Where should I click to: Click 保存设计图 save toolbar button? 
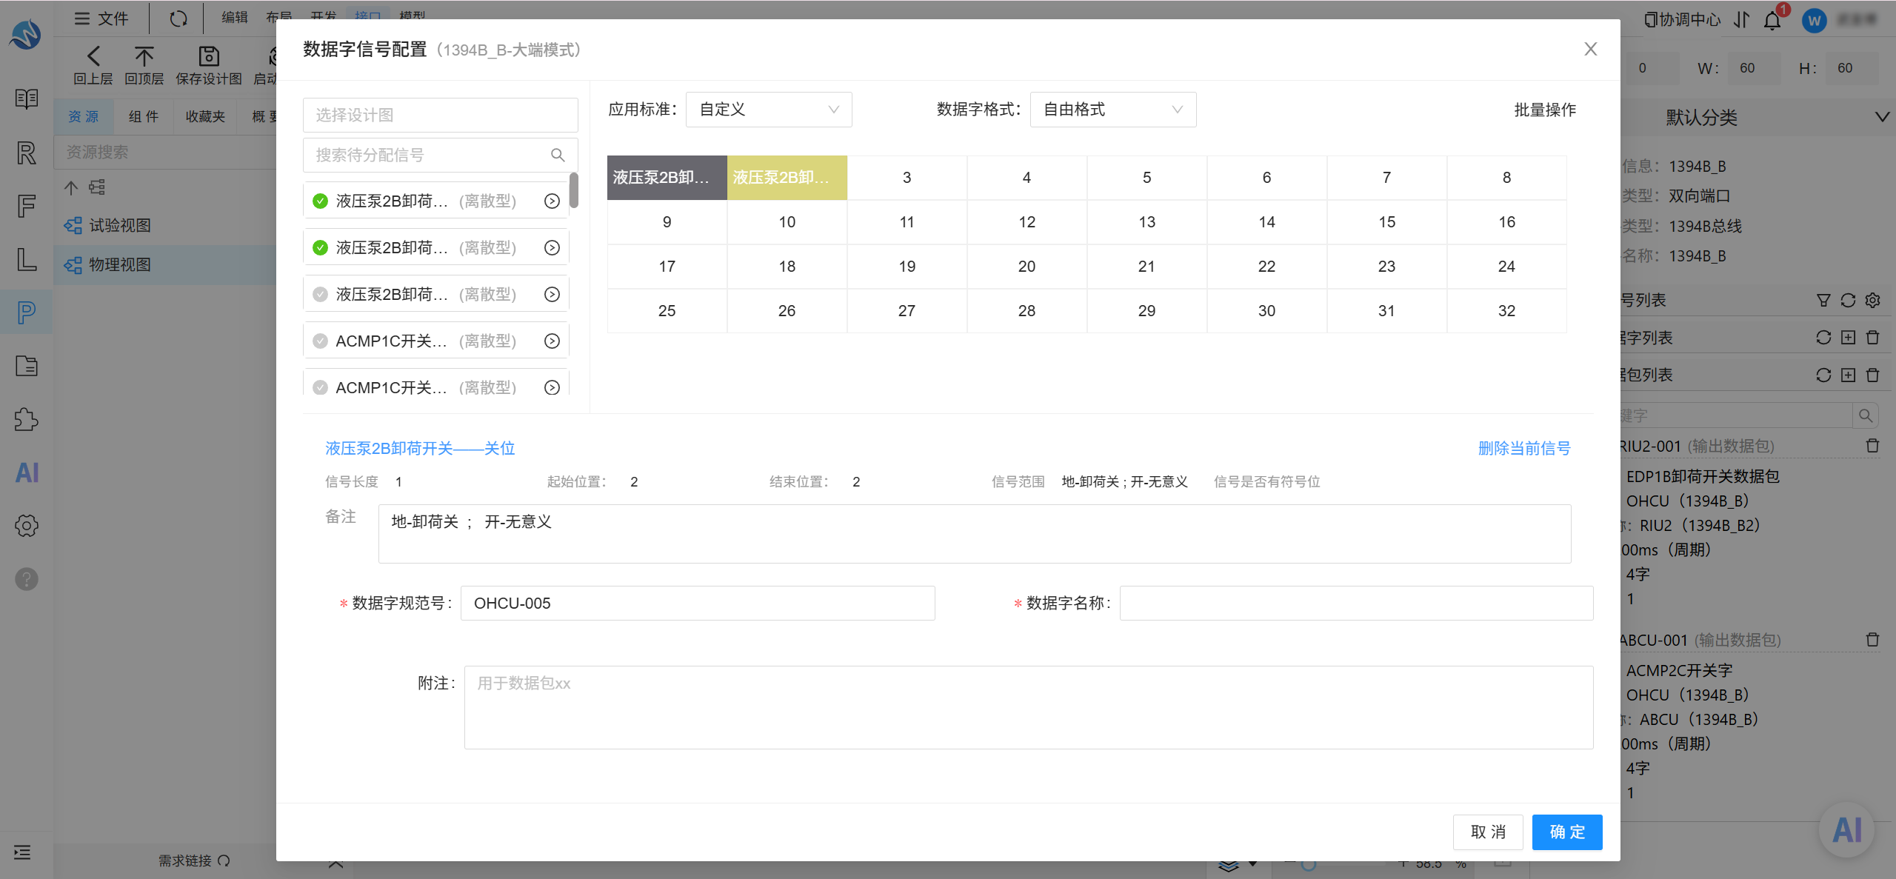(x=209, y=66)
